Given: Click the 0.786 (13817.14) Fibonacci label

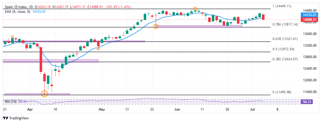Looking at the screenshot, I should pyautogui.click(x=285, y=24).
